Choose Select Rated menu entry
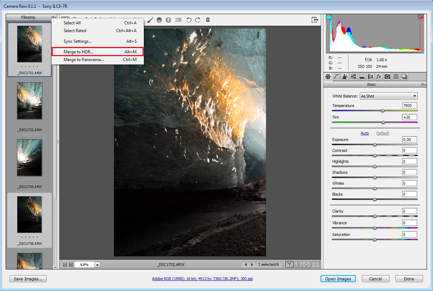 click(98, 31)
